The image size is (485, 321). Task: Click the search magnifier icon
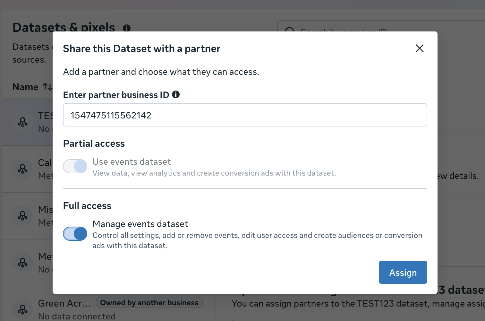coord(290,30)
